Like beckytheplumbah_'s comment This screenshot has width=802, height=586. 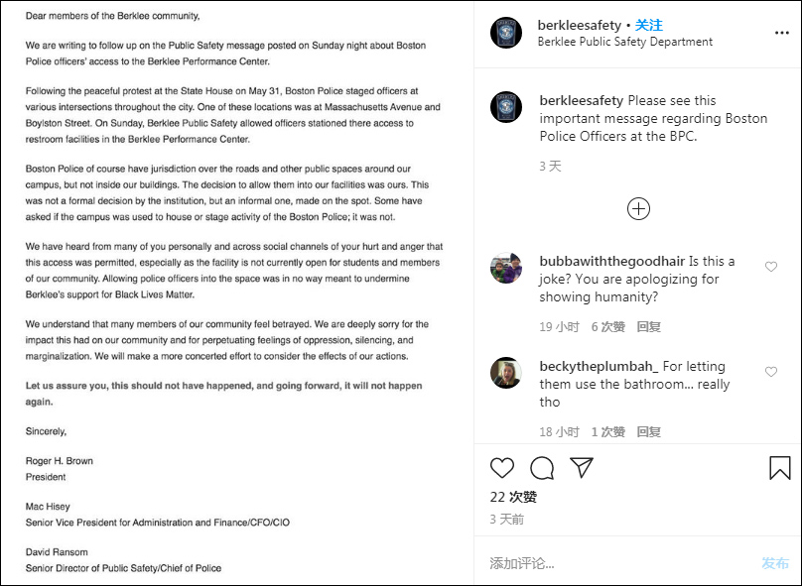pyautogui.click(x=771, y=372)
